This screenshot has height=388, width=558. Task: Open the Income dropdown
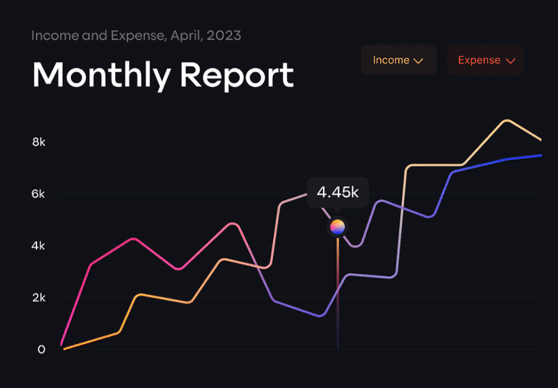(x=398, y=60)
